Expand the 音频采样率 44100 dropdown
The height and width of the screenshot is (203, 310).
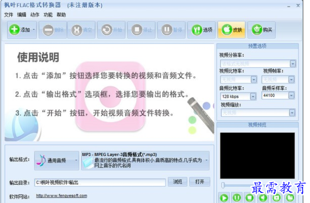click(x=291, y=95)
